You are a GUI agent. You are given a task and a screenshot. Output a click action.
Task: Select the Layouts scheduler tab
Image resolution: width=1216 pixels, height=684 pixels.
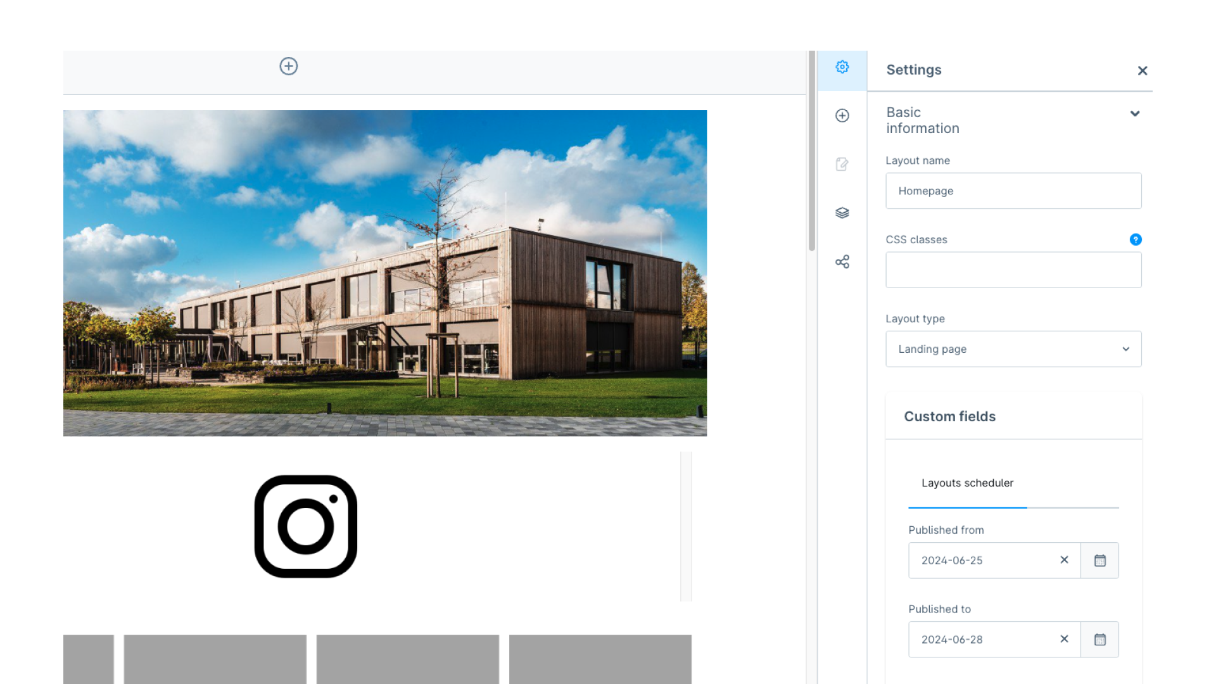coord(967,483)
